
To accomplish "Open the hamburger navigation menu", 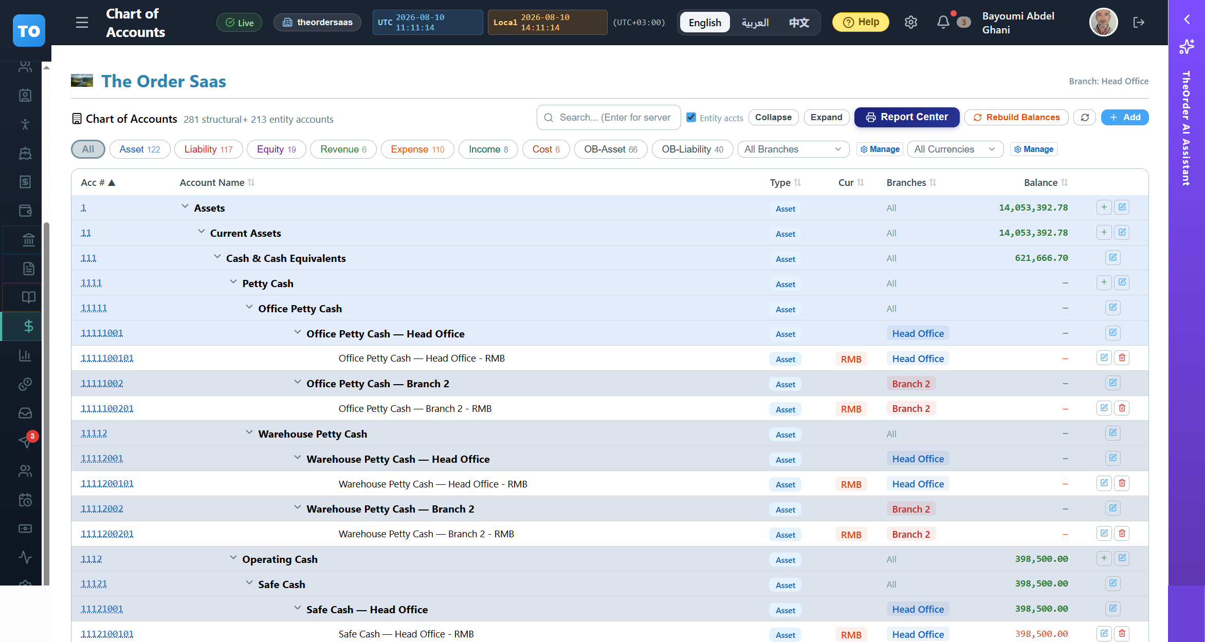I will [82, 23].
